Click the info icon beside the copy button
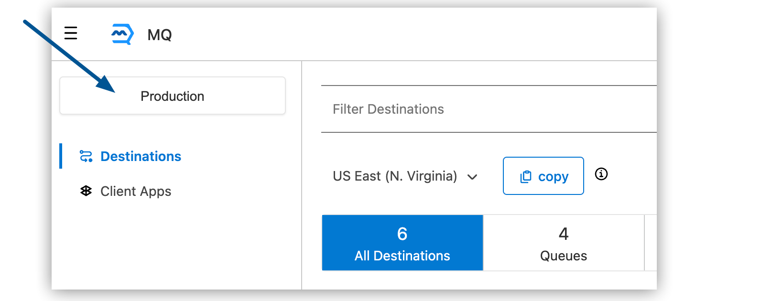The width and height of the screenshot is (783, 301). tap(601, 174)
